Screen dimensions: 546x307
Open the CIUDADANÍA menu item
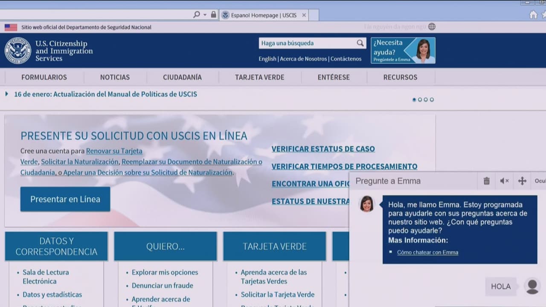pyautogui.click(x=182, y=77)
